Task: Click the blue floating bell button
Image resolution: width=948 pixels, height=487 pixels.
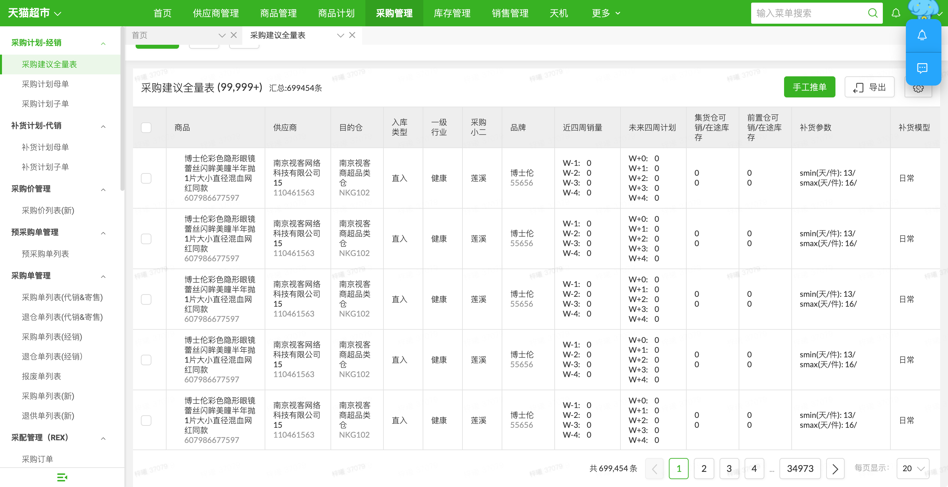Action: (922, 35)
